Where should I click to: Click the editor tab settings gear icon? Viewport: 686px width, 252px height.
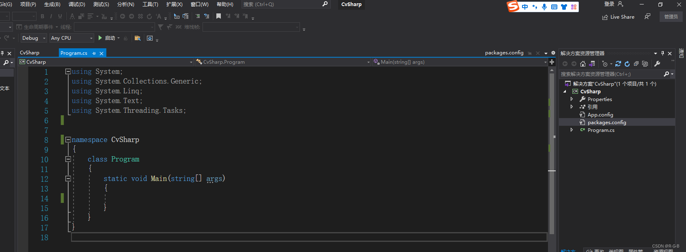[553, 53]
